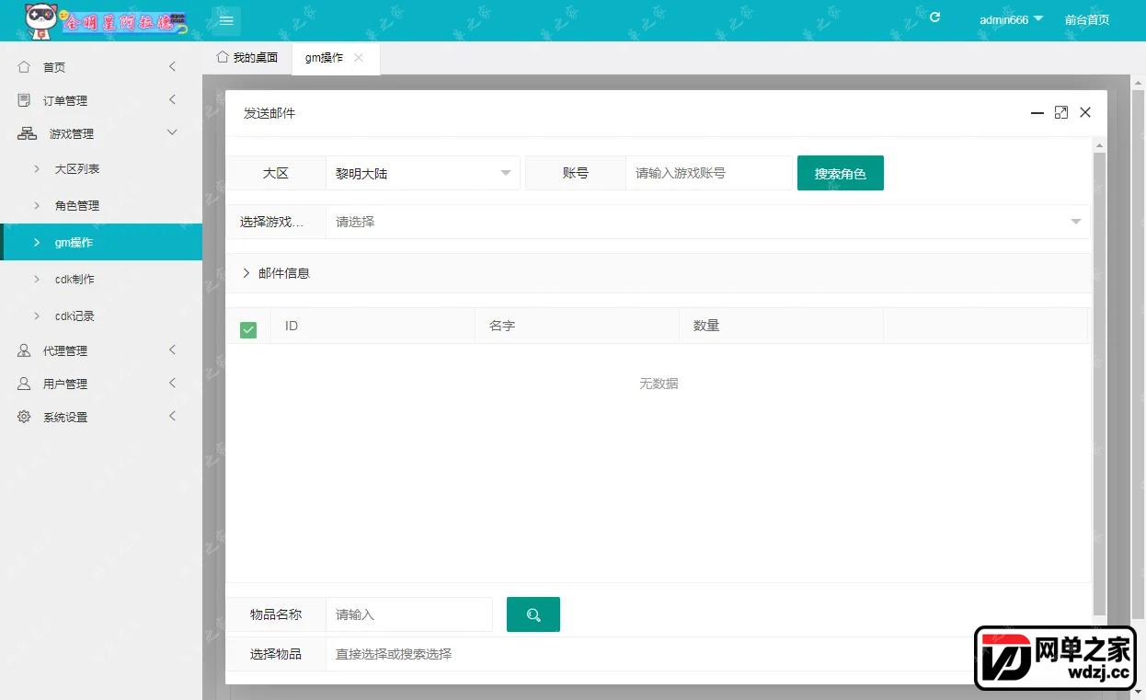This screenshot has height=700, width=1146.
Task: Click the 搜索角色 button
Action: [841, 173]
